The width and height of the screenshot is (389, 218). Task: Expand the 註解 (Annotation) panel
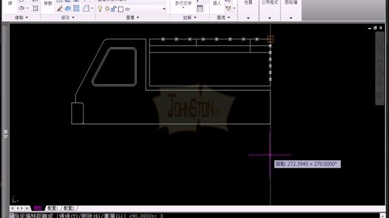[x=190, y=18]
